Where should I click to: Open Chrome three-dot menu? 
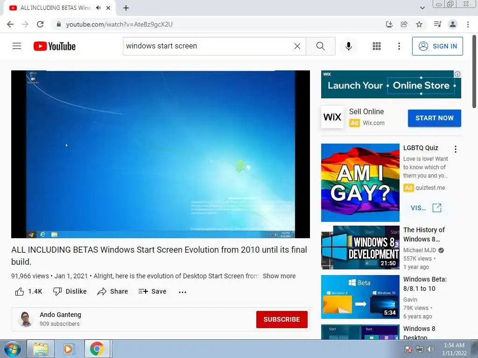[468, 24]
